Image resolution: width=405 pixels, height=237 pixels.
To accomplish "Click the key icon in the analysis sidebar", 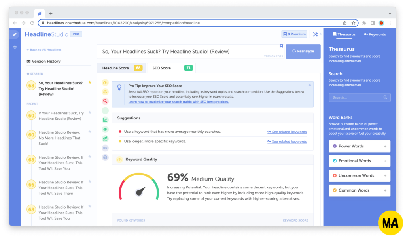I will (105, 148).
